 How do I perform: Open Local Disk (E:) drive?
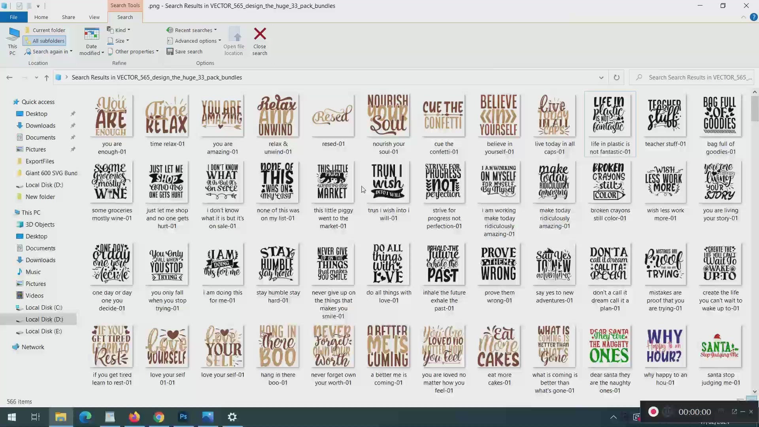(x=44, y=331)
